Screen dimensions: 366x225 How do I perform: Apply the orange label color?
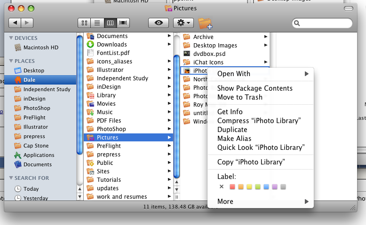[241, 186]
